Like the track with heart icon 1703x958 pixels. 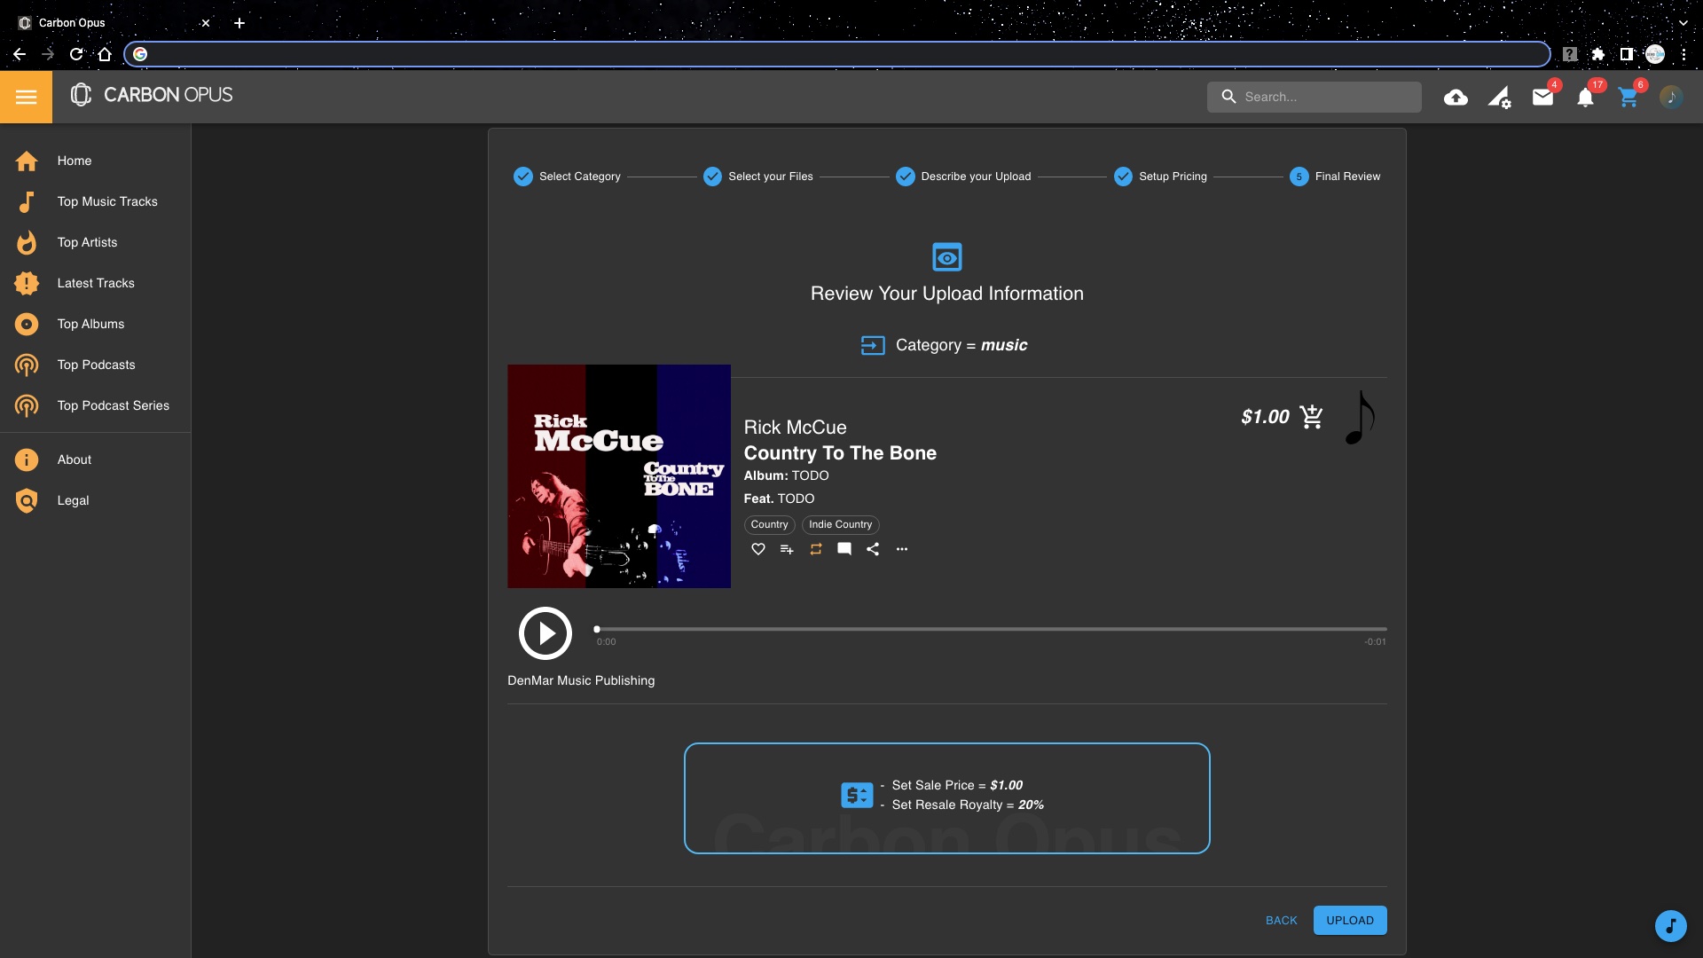pos(757,549)
